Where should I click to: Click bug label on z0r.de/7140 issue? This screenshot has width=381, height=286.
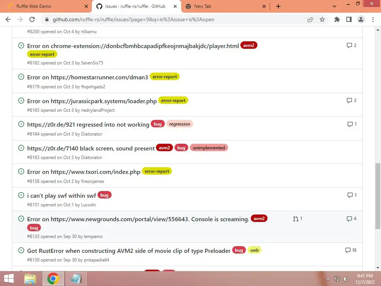(181, 147)
